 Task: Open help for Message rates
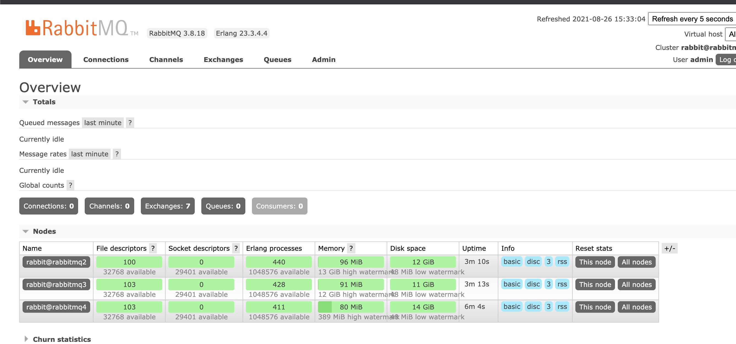(x=117, y=154)
